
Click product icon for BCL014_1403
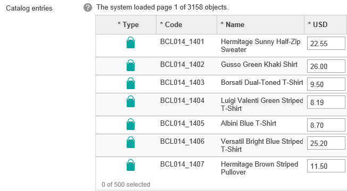130,83
